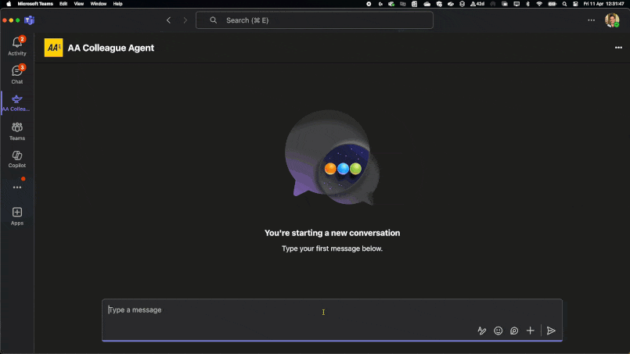Focus the Search bar

pos(314,20)
